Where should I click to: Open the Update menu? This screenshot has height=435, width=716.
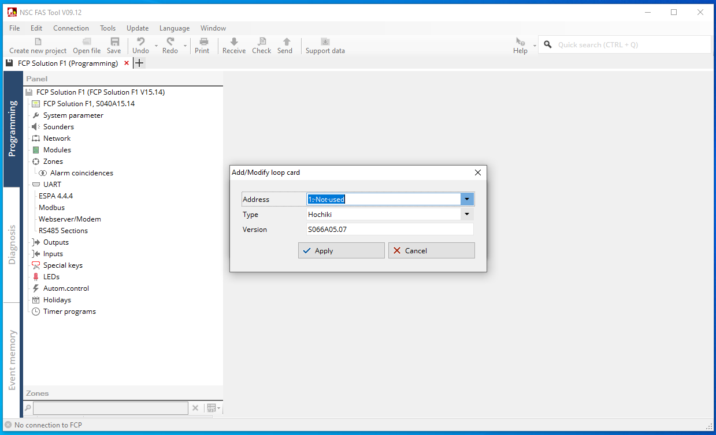[x=138, y=28]
